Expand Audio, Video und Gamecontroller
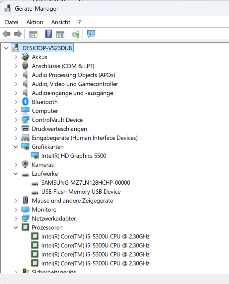 [x=16, y=84]
